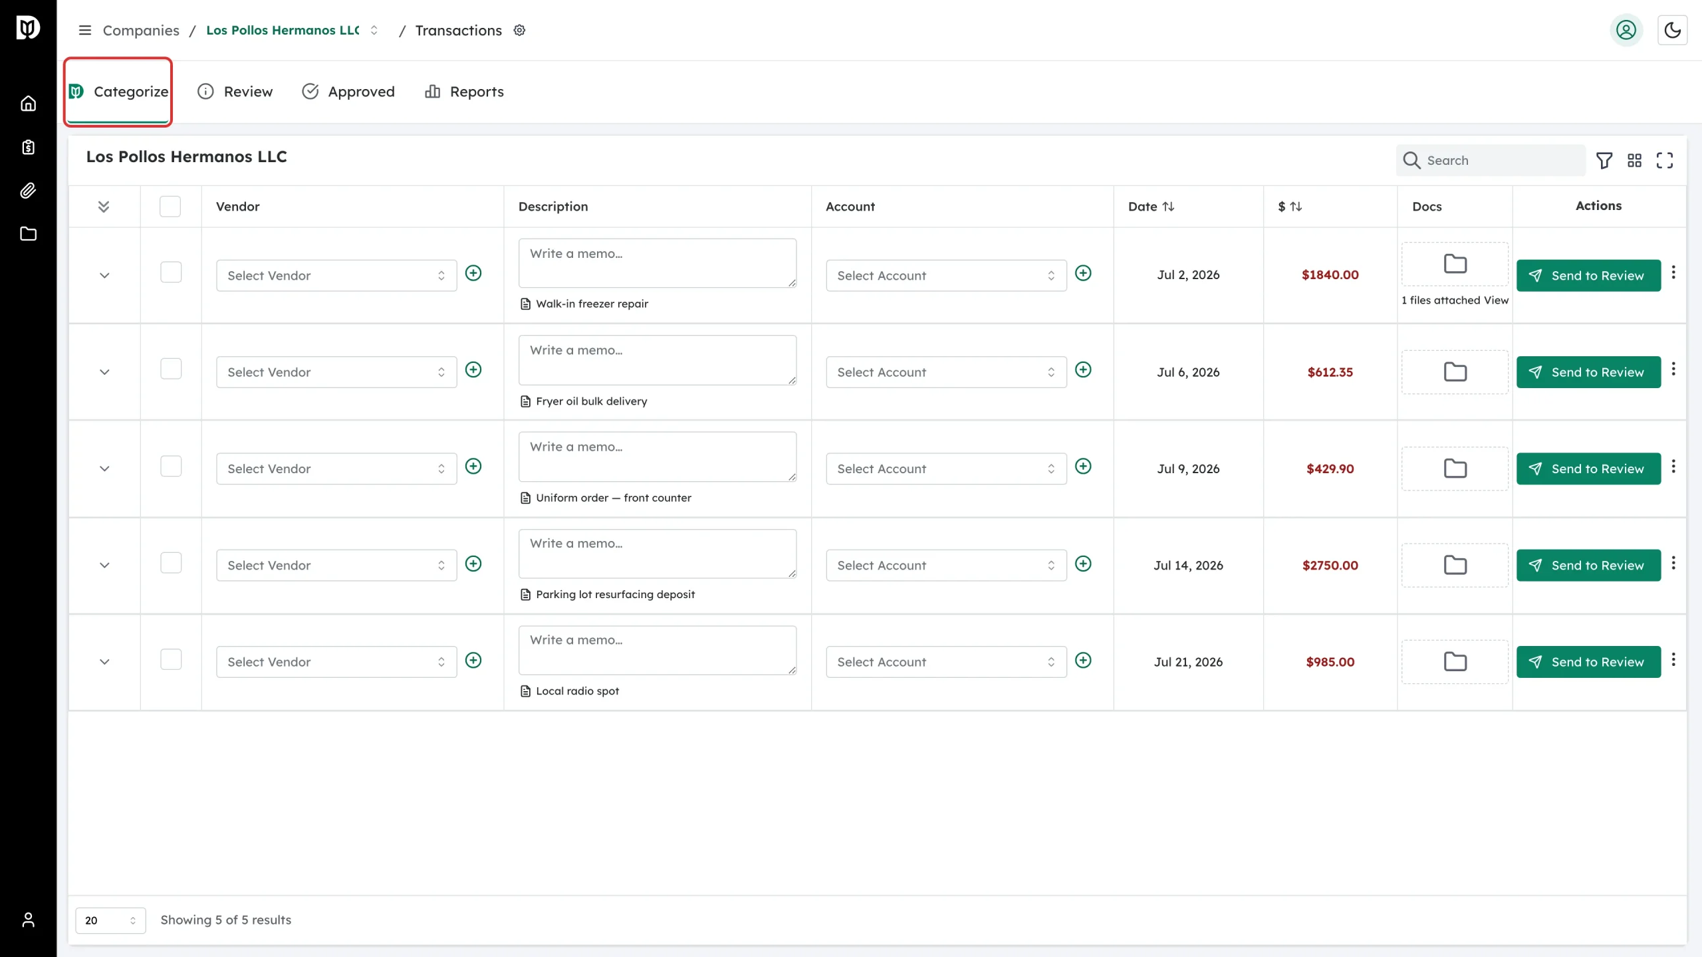This screenshot has height=957, width=1702.
Task: Open the attachments paperclip sidebar icon
Action: [28, 191]
